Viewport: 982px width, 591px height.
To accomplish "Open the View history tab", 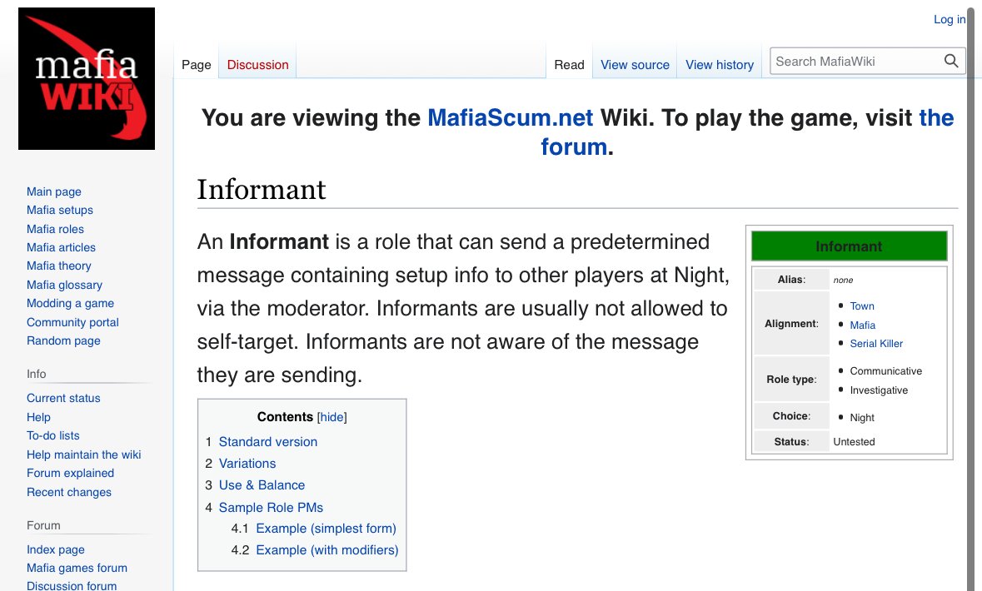I will (719, 65).
